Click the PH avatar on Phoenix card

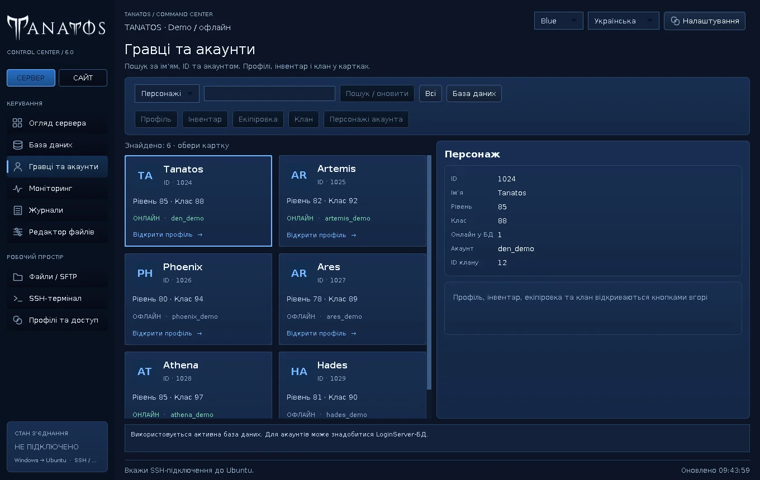(x=145, y=273)
